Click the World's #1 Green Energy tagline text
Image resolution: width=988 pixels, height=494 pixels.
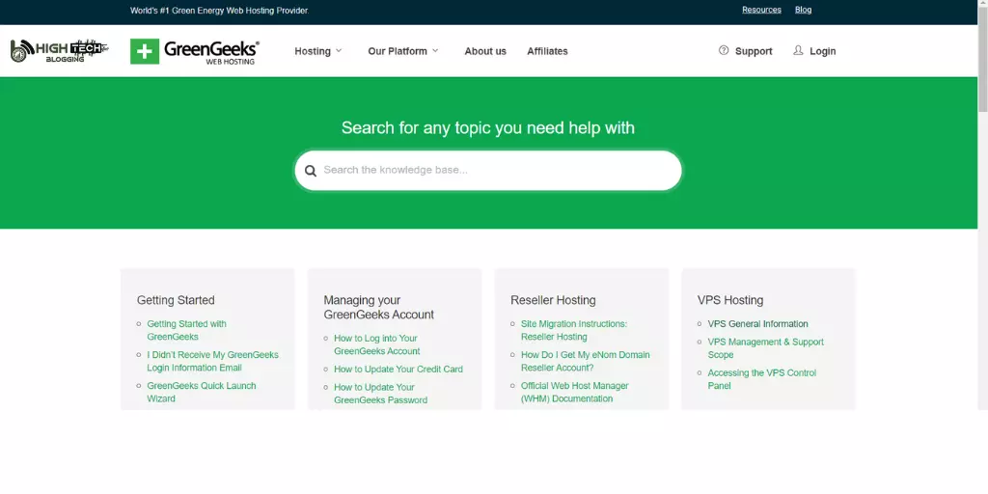pyautogui.click(x=219, y=11)
